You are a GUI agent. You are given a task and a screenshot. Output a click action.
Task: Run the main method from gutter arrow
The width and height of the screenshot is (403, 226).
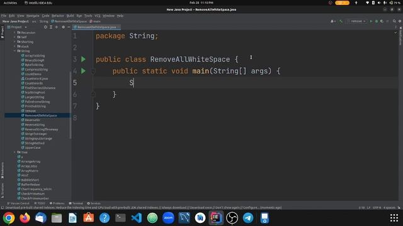(83, 71)
